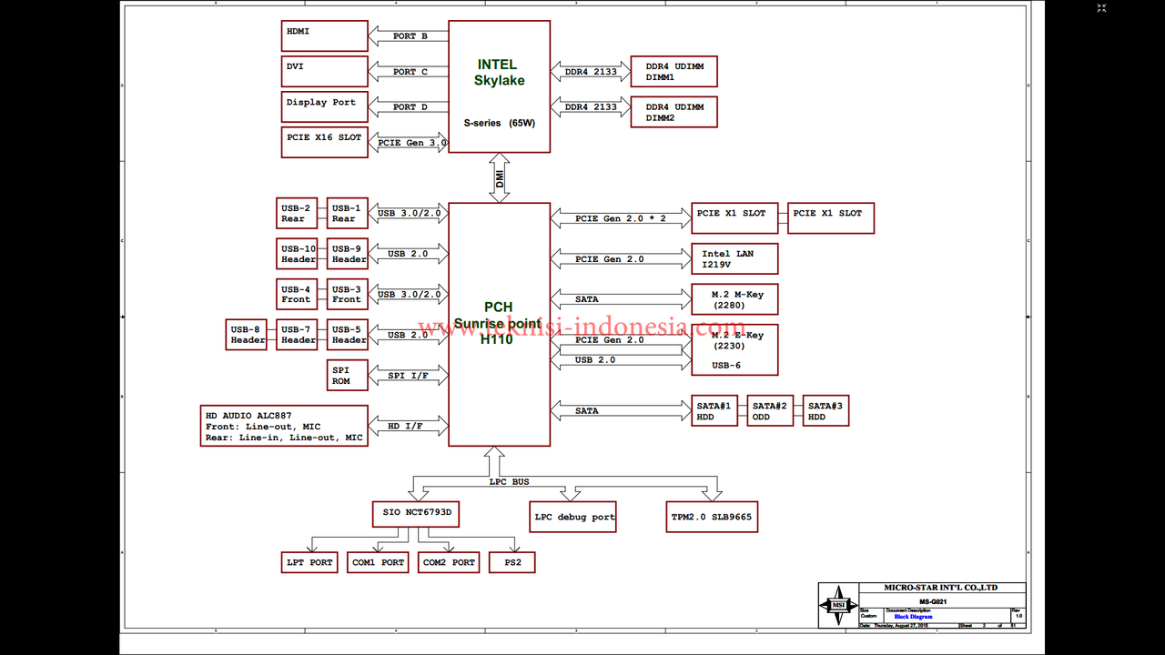This screenshot has width=1165, height=655.
Task: Click the COM1 PORT block
Action: pos(378,562)
